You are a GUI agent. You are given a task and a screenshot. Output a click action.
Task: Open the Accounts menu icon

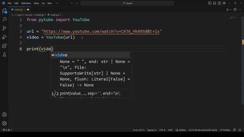click(x=4, y=115)
